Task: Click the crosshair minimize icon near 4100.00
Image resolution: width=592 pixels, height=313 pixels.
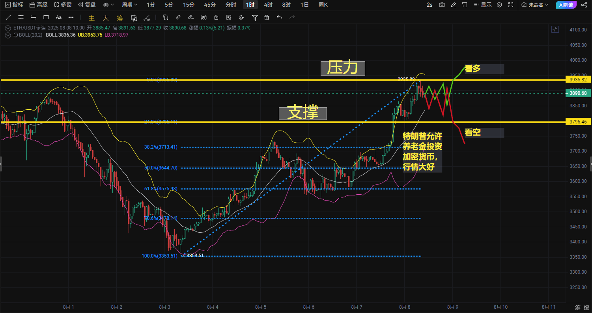Action: pos(555,29)
